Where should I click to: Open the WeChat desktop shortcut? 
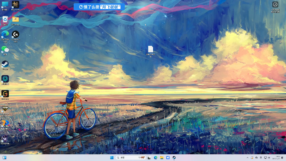5,50
